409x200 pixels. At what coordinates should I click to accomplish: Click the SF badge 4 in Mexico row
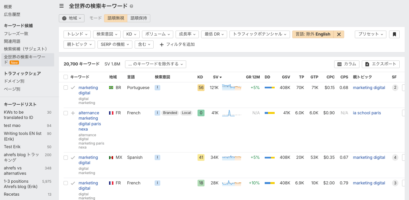[x=395, y=157]
